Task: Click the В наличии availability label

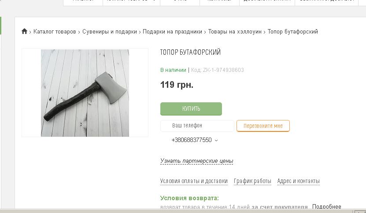Action: coord(173,70)
